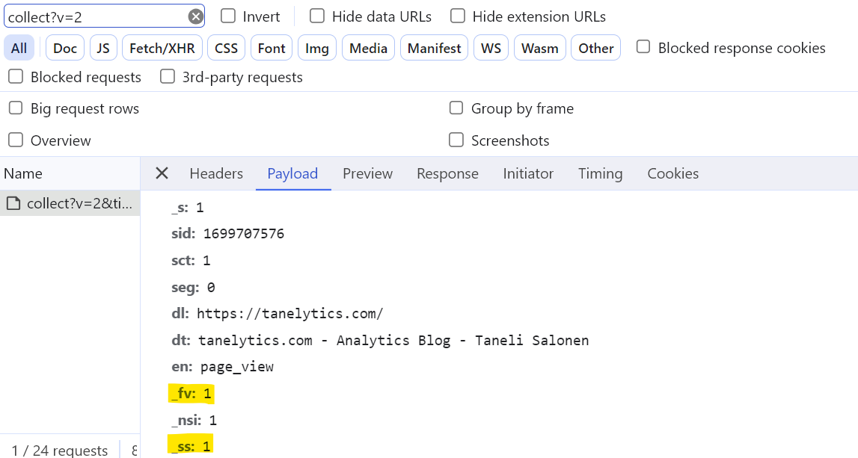Filter requests by Wasm type
This screenshot has width=858, height=458.
[540, 48]
